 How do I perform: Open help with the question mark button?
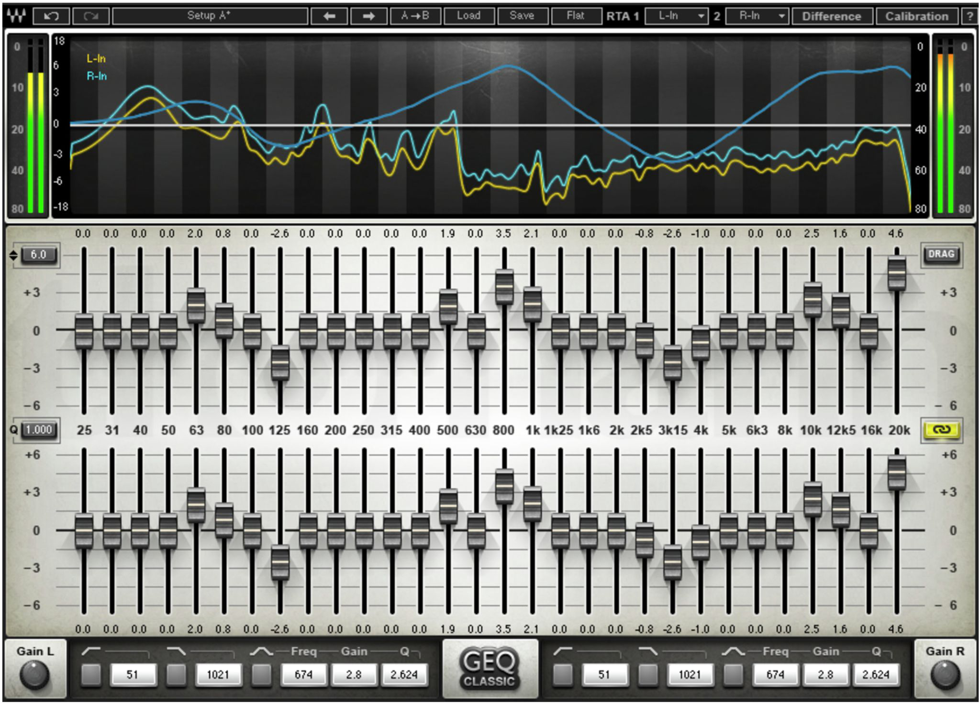[969, 16]
